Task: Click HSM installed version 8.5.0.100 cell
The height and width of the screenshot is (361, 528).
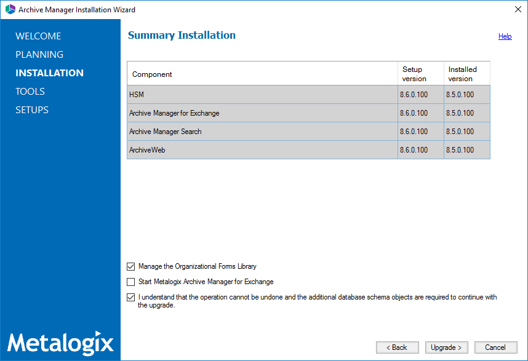Action: point(466,95)
